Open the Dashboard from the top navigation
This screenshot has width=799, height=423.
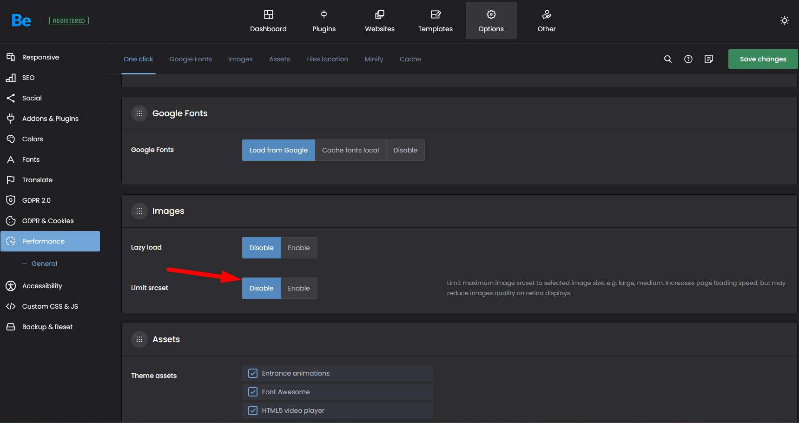[268, 21]
